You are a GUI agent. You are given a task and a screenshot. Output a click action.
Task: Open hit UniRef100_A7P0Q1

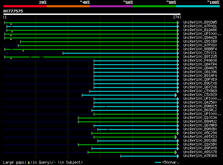[200, 26]
